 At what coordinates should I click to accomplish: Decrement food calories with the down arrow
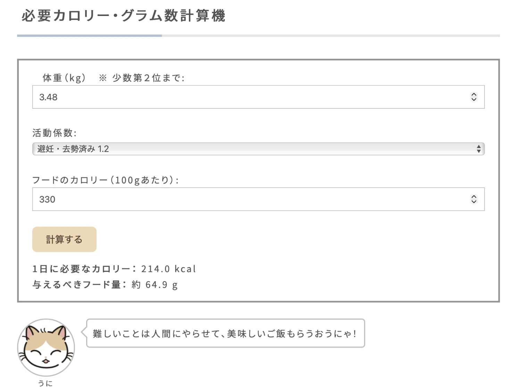tap(474, 202)
